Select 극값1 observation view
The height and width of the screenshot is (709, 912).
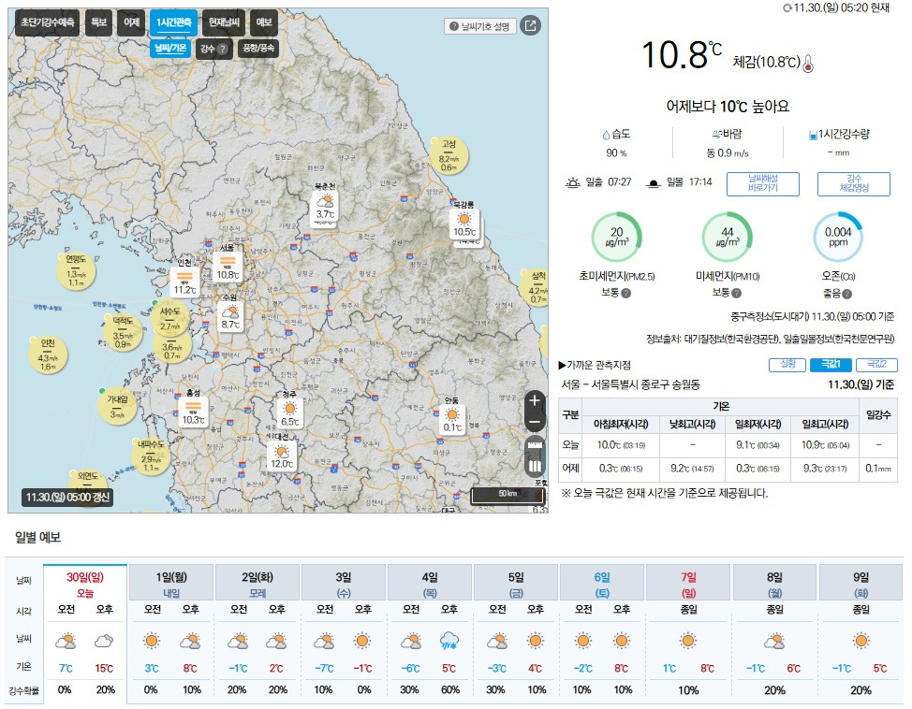coord(831,365)
